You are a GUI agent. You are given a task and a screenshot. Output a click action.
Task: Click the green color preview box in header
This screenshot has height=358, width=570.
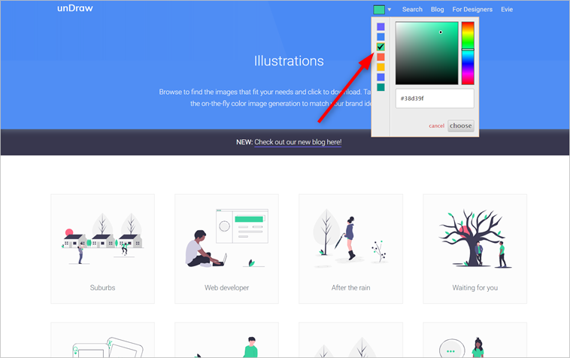[x=379, y=10]
